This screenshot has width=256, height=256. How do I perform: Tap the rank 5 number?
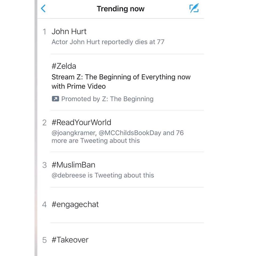(45, 240)
